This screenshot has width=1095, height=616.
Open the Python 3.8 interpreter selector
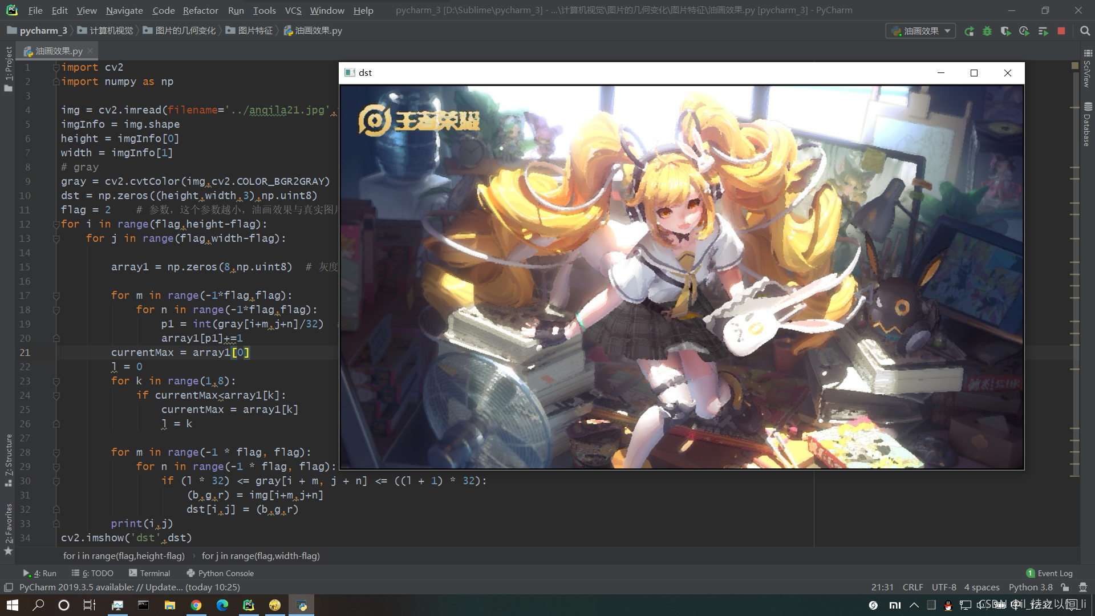(1030, 587)
